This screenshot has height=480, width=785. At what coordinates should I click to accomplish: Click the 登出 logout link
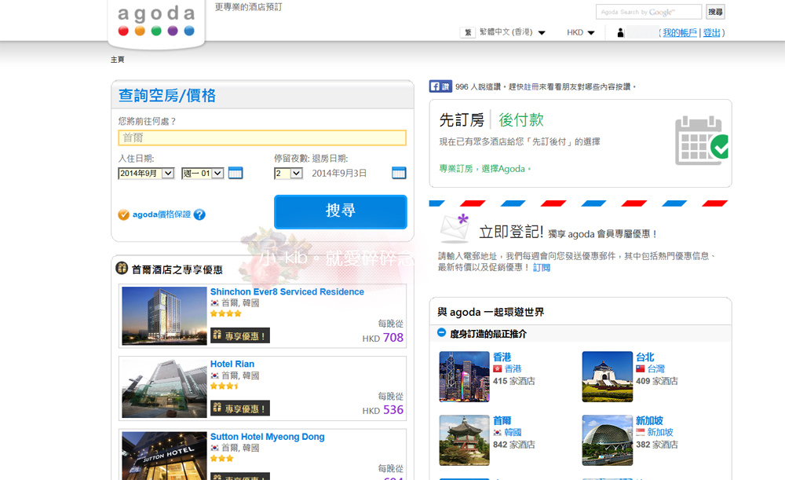711,33
